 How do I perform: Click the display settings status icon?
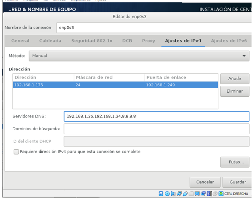pyautogui.click(x=197, y=193)
